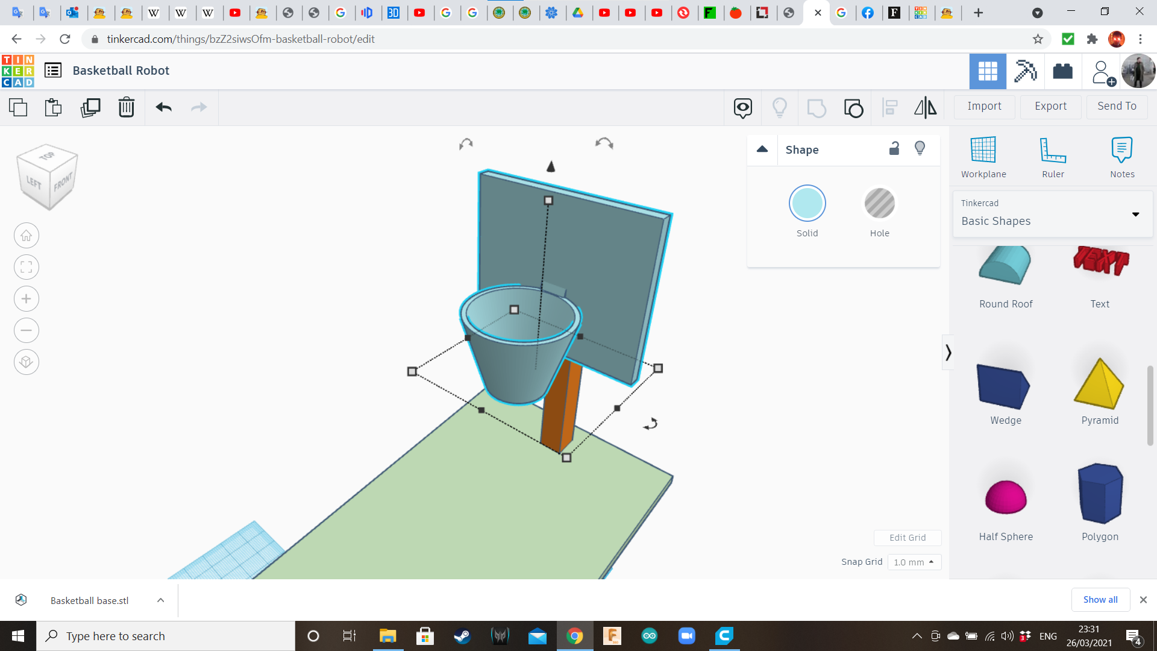The width and height of the screenshot is (1157, 651).
Task: Click the Undo arrow
Action: click(x=163, y=108)
